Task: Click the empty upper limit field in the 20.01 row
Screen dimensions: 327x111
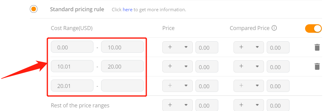Action: click(122, 86)
